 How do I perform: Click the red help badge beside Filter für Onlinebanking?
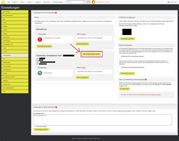(146, 79)
